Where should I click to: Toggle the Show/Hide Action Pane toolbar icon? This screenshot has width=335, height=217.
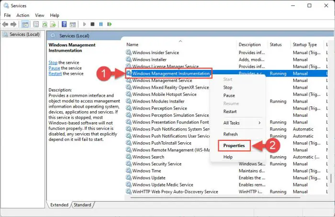(73, 24)
